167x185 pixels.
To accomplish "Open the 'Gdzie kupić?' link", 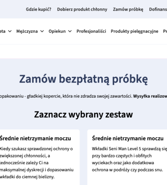I will [x=39, y=9].
